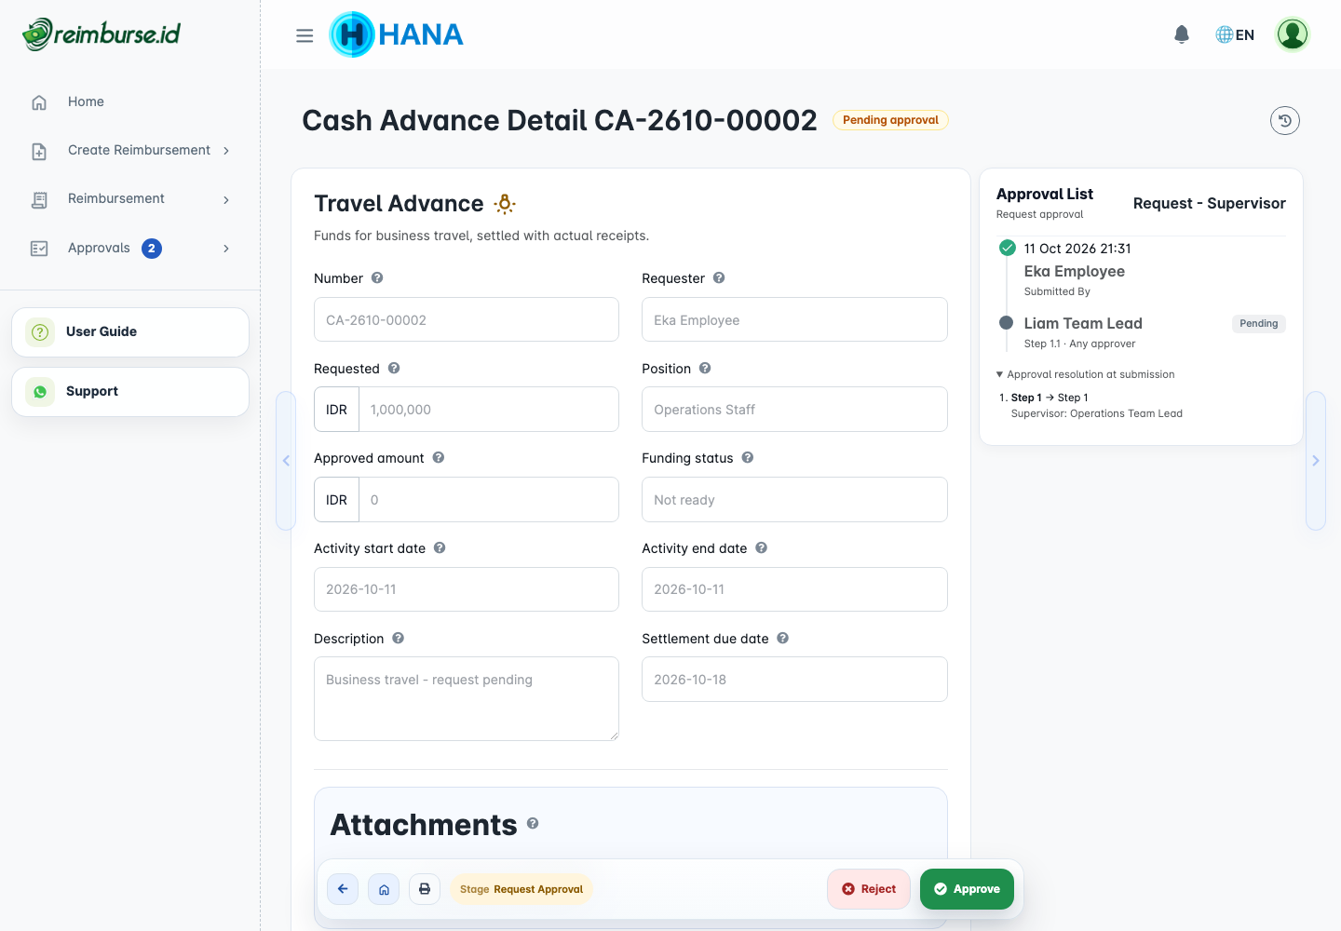
Task: Click the help icon next to Position
Action: pos(705,368)
